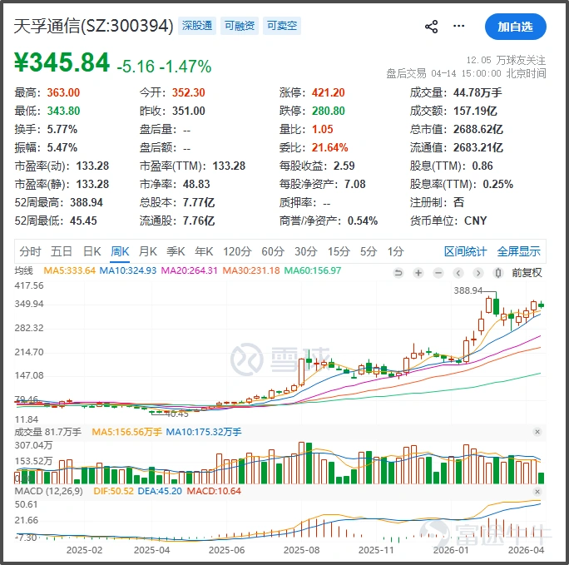This screenshot has height=565, width=569.
Task: Select the 周K chart tab
Action: click(120, 251)
